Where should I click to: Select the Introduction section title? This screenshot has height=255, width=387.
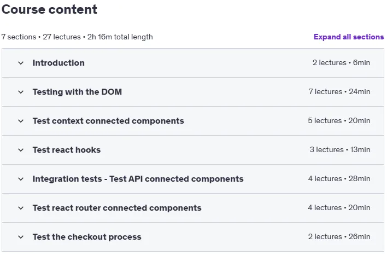click(x=58, y=63)
